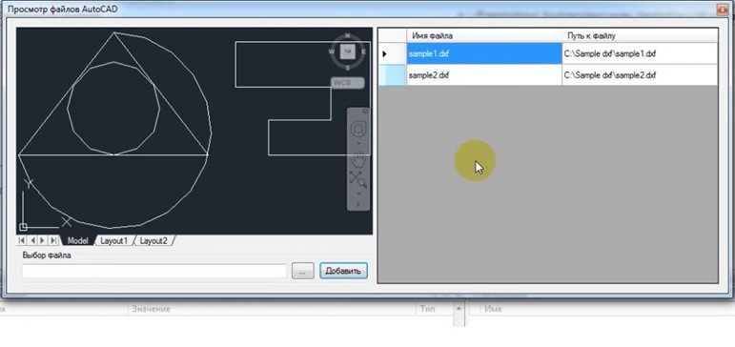Go to next layout tab arrow
Screen dimensions: 735x347
coord(43,240)
